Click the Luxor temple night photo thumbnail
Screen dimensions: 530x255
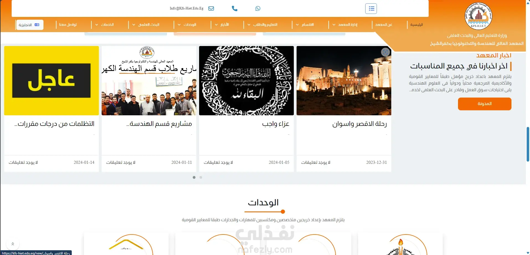click(x=344, y=81)
